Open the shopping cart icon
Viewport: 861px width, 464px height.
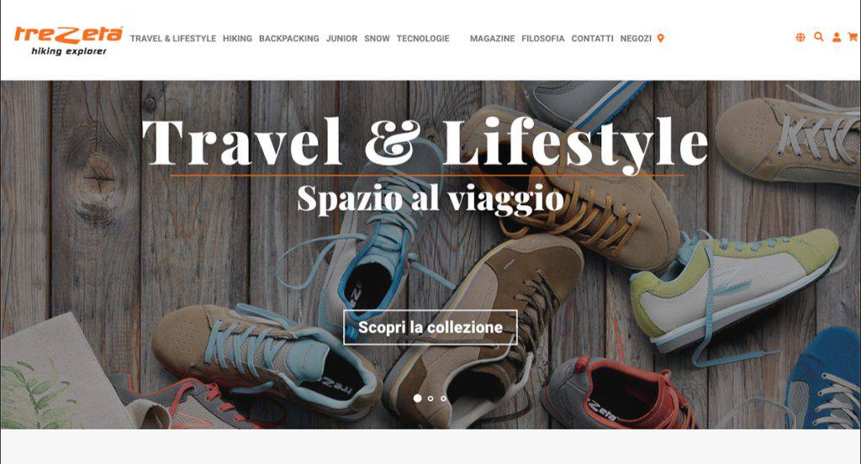pos(853,37)
